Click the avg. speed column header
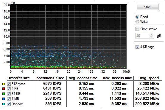165x110 pixels. [149, 78]
